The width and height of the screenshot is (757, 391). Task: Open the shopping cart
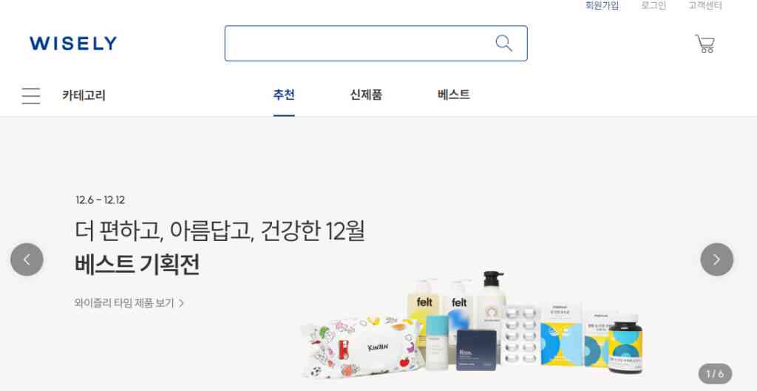705,44
